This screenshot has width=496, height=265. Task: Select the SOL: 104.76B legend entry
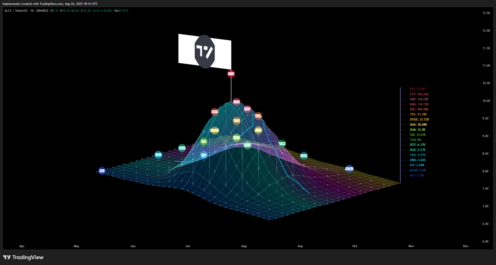[x=419, y=109]
